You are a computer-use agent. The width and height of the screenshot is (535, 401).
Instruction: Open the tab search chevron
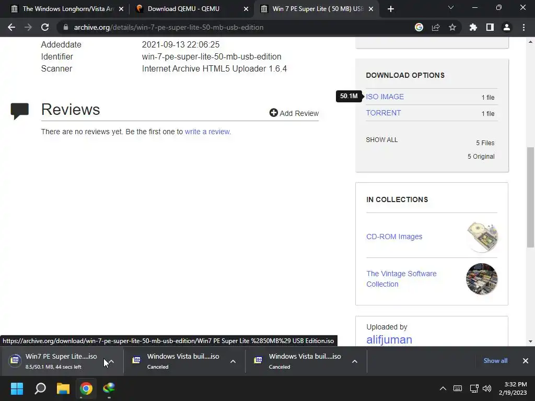(x=451, y=7)
